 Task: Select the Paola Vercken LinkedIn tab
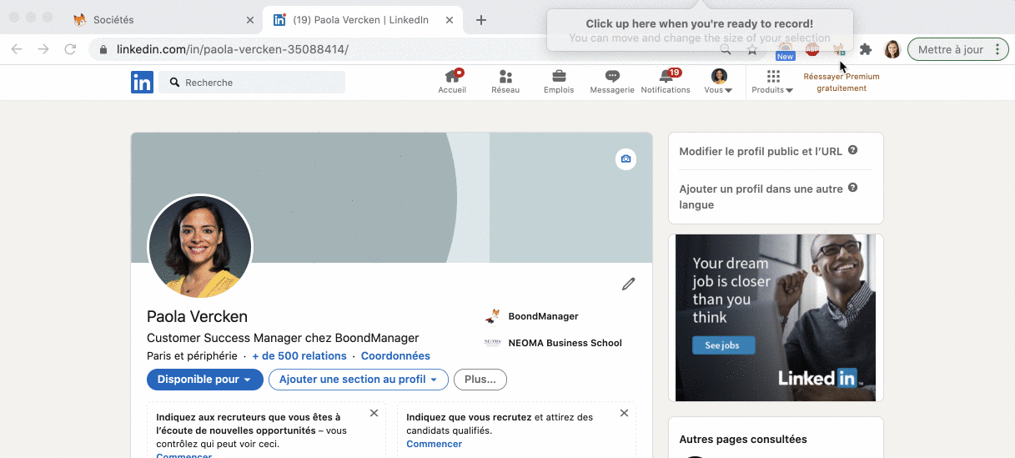363,20
